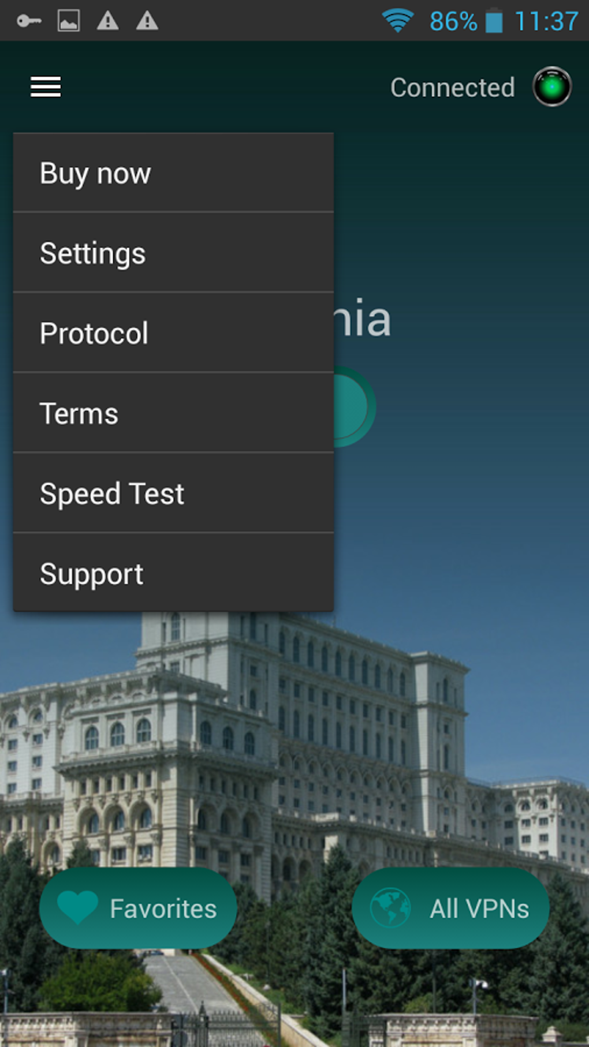Image resolution: width=589 pixels, height=1047 pixels.
Task: Tap the Connected status text
Action: tap(452, 88)
